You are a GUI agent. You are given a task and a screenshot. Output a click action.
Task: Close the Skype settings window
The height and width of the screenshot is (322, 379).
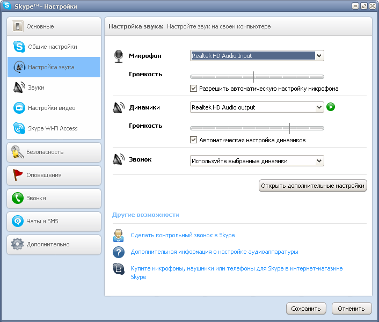click(373, 6)
